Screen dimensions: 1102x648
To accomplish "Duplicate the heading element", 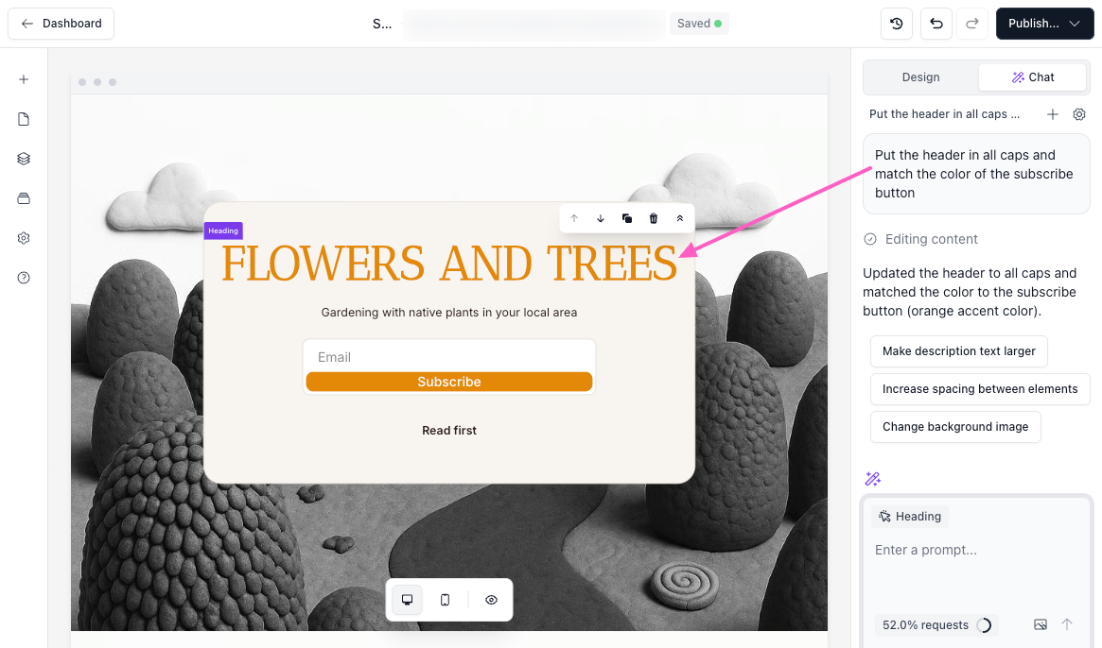I will coord(626,218).
